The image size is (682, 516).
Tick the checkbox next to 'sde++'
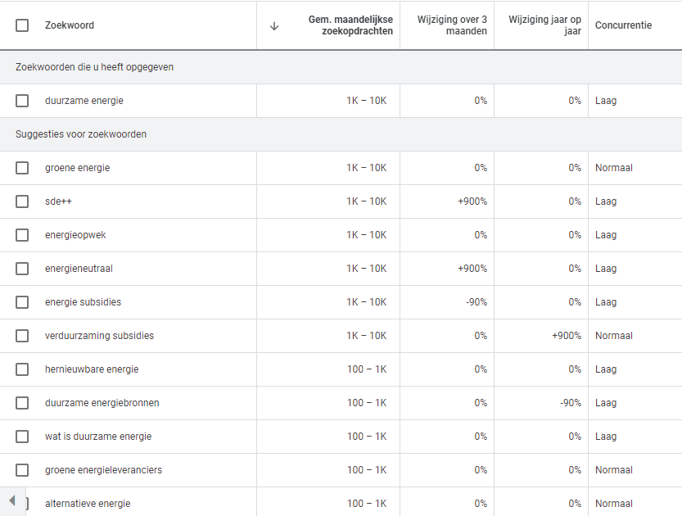22,201
